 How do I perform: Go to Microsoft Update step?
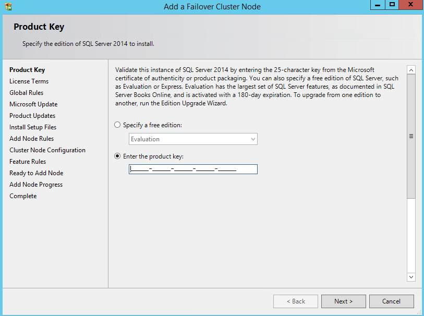click(33, 104)
